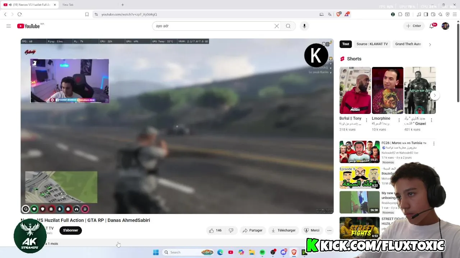Open the Brave Shields lion icon

pyautogui.click(x=339, y=14)
